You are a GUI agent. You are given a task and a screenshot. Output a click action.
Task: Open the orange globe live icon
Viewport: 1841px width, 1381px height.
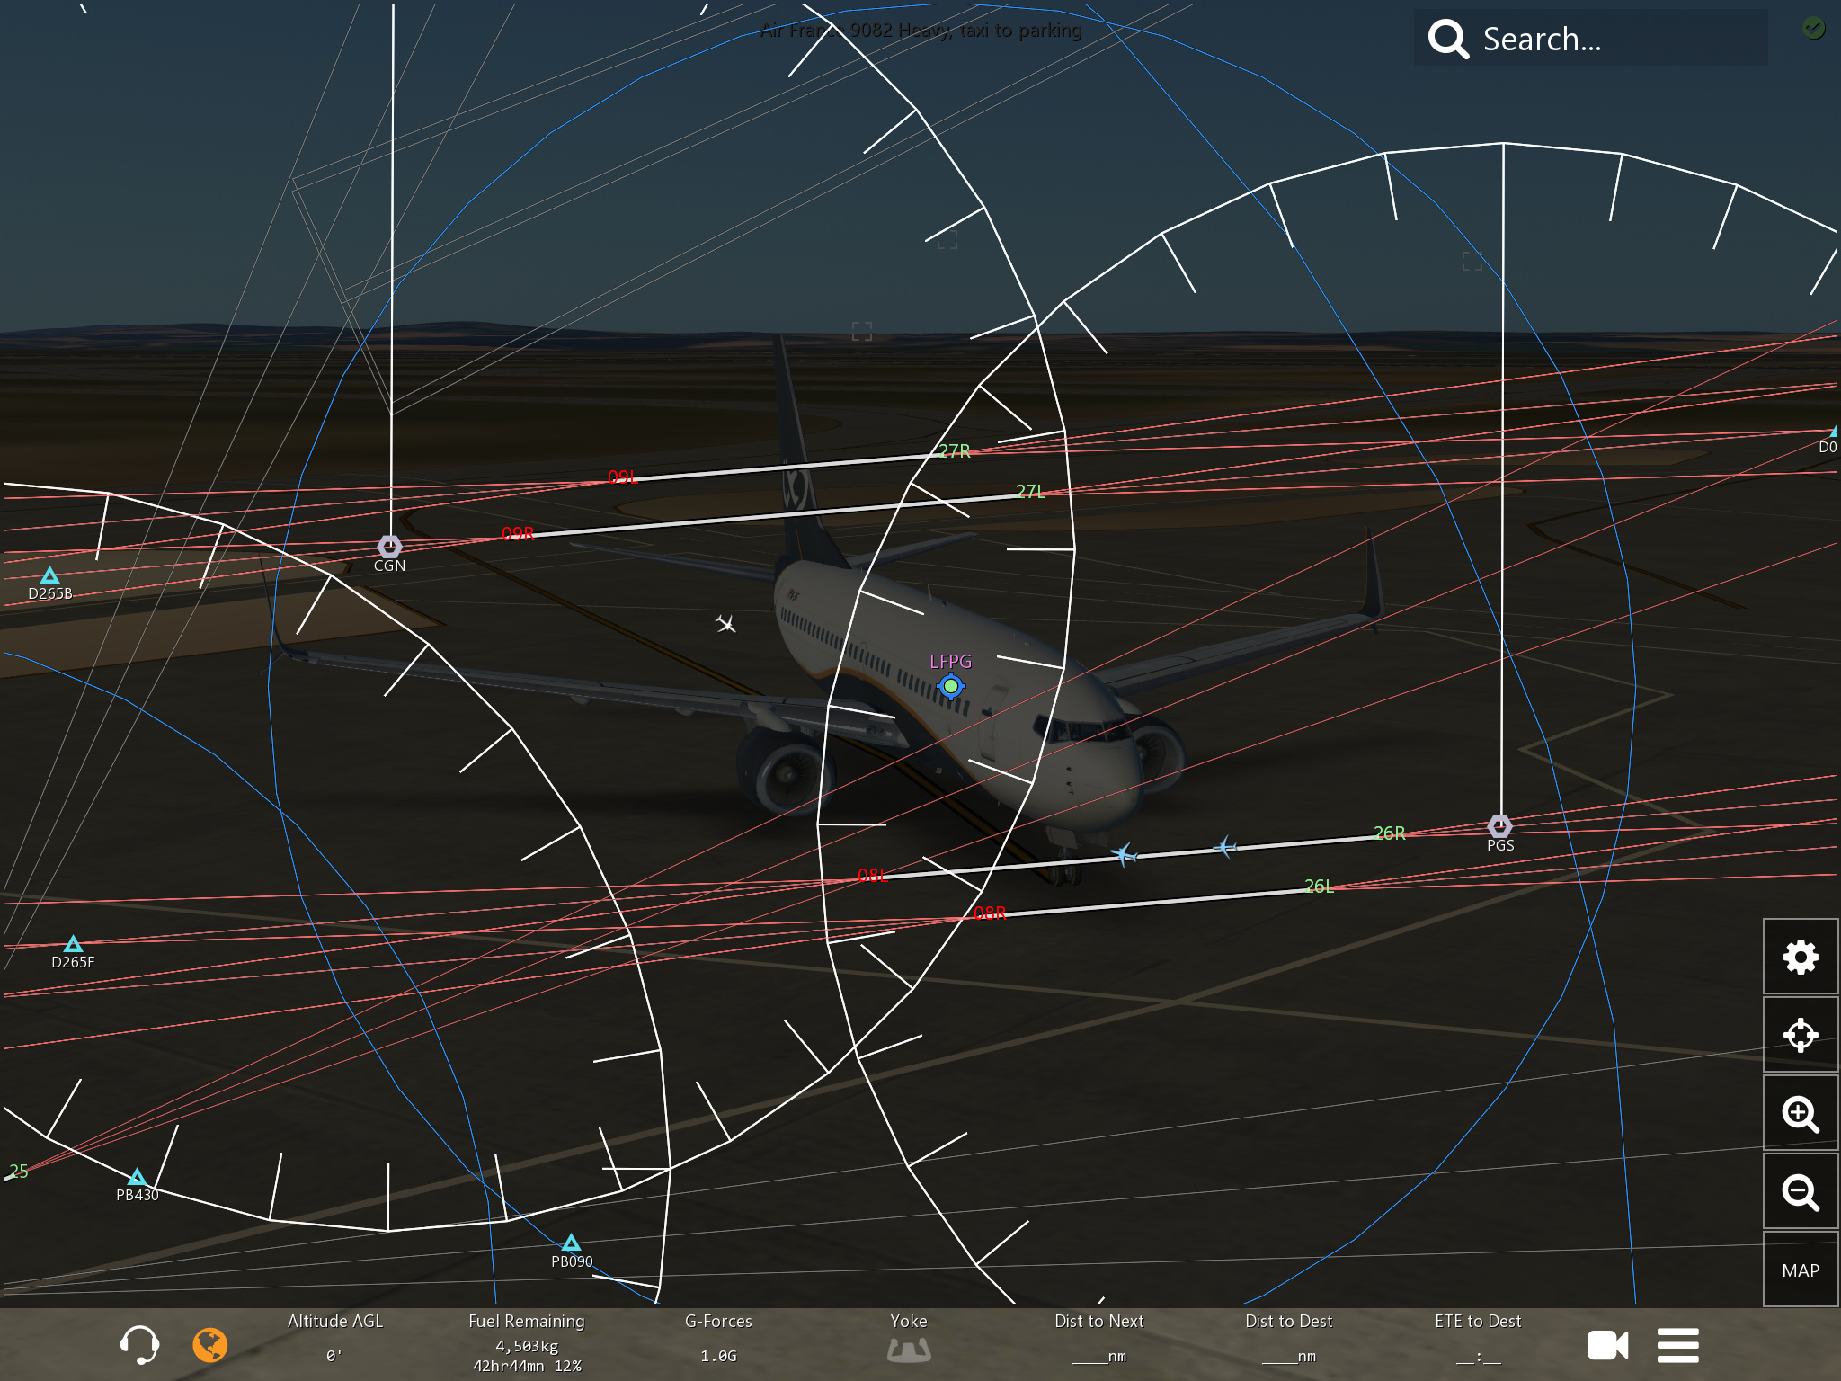pyautogui.click(x=210, y=1345)
